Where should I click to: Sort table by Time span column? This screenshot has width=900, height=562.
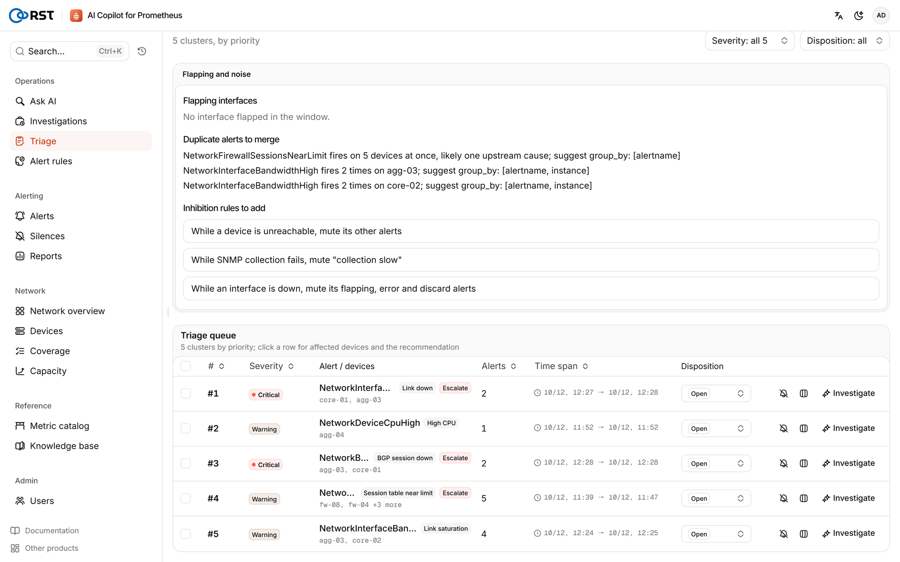point(561,366)
